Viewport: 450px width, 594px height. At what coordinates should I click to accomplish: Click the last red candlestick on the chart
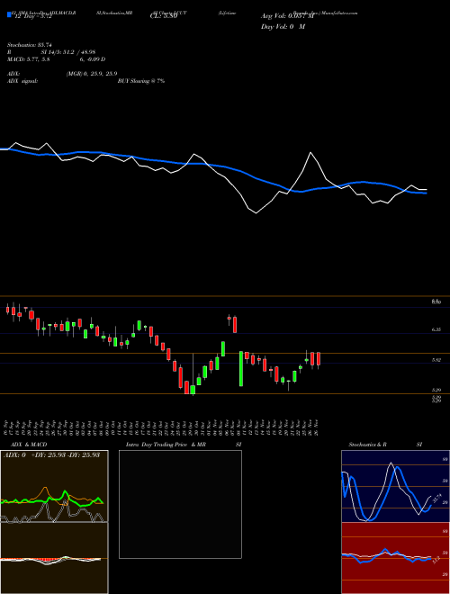pos(319,360)
